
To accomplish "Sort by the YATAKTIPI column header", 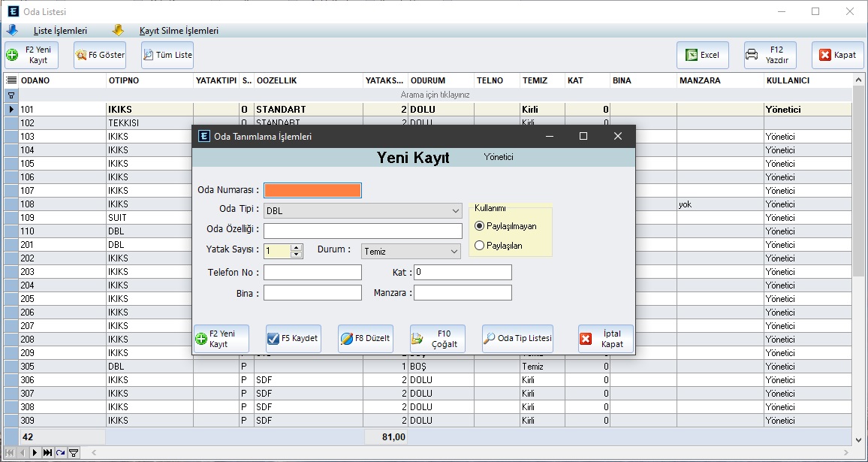I will pos(216,80).
